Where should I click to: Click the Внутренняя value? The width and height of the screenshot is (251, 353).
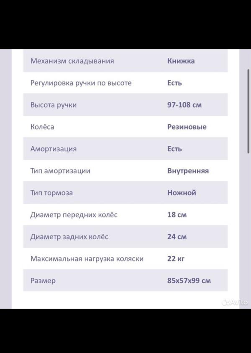coord(188,171)
